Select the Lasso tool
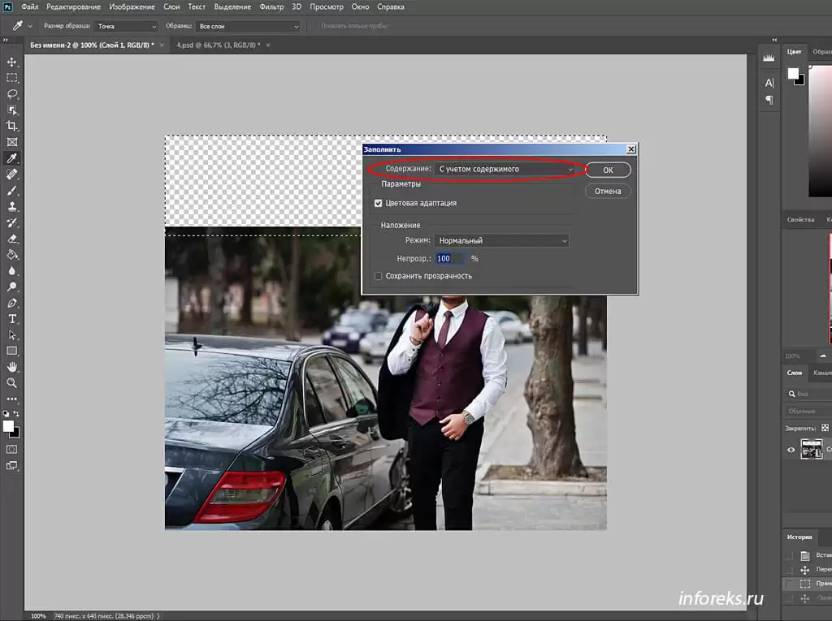The image size is (832, 621). pyautogui.click(x=12, y=94)
